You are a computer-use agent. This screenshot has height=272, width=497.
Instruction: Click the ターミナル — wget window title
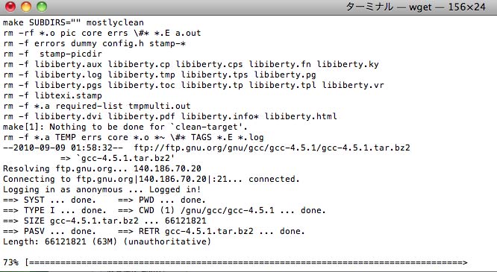[416, 7]
